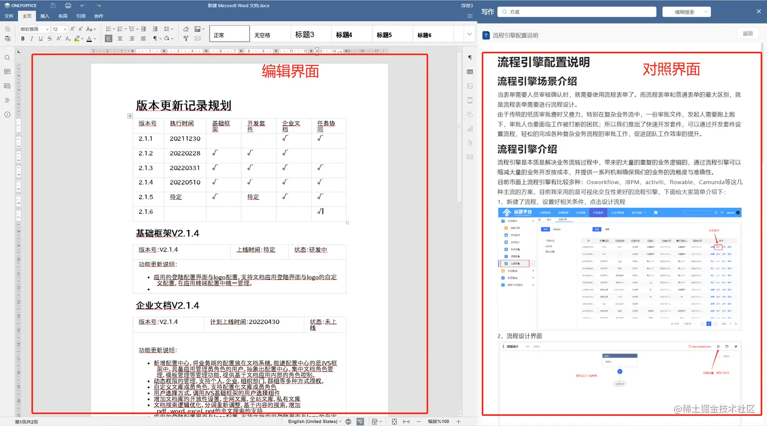
Task: Switch to the 插入 tab
Action: point(45,16)
